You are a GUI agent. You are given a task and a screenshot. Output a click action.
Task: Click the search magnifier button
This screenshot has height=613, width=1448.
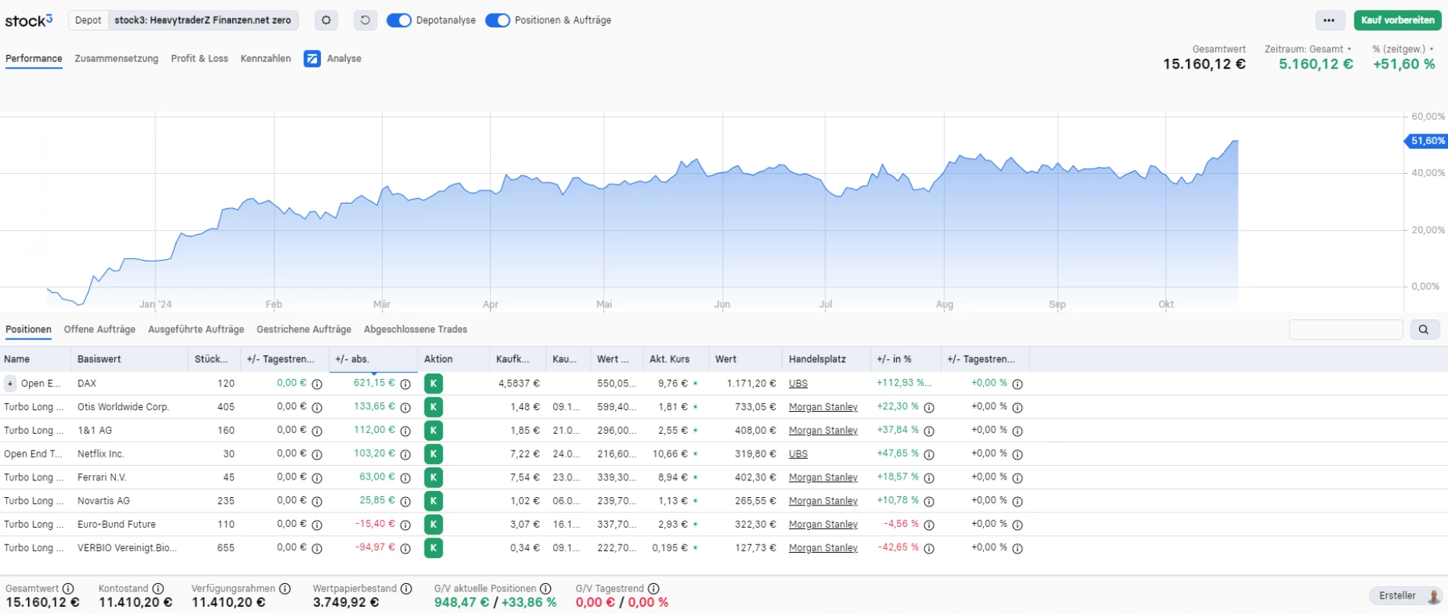1423,329
